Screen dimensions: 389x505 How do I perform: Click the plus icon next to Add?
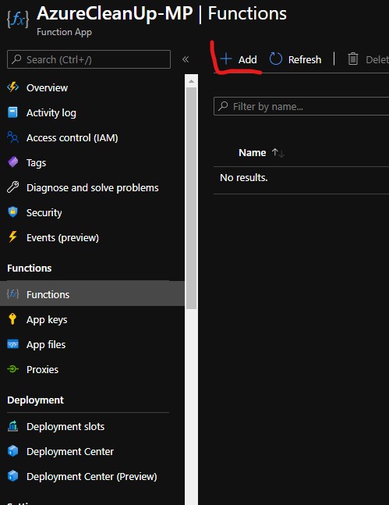pos(226,59)
